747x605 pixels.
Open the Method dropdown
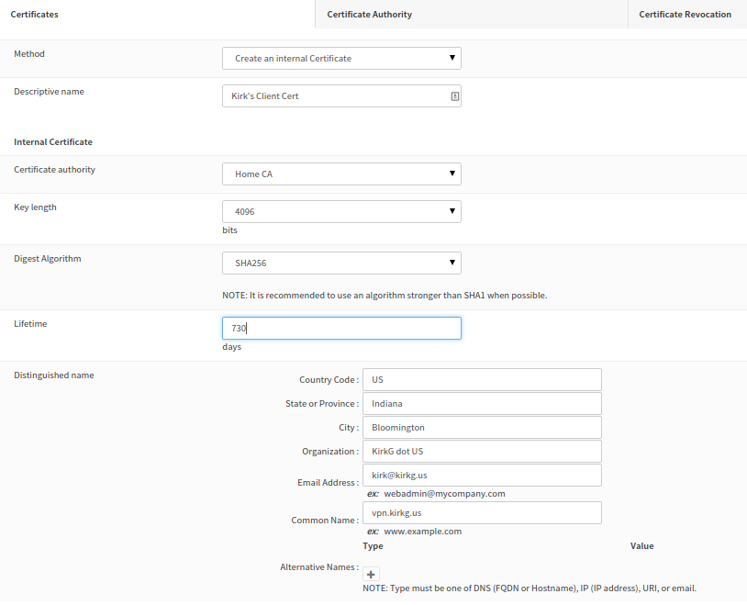click(341, 59)
